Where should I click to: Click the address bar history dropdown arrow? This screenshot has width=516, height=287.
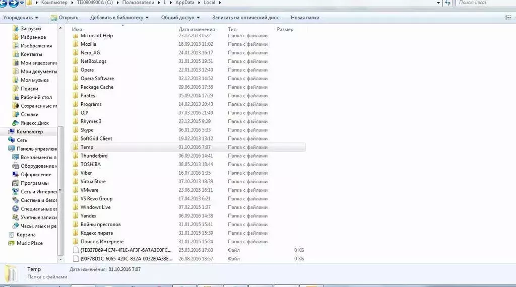point(438,3)
